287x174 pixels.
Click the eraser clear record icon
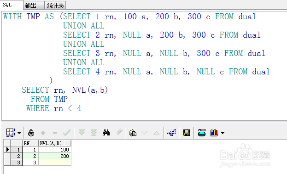(x=119, y=132)
